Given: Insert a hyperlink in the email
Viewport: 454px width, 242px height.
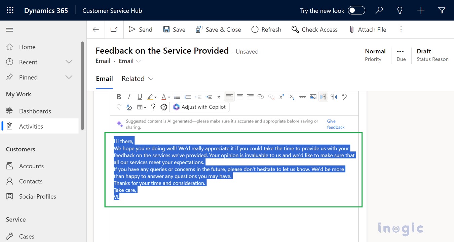Looking at the screenshot, I should click(x=261, y=97).
